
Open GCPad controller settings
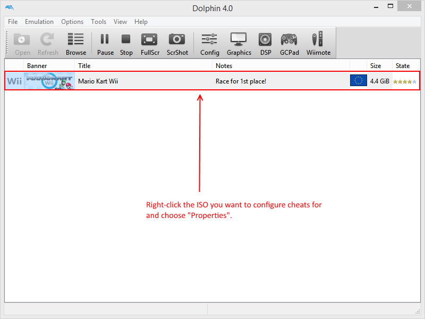point(289,44)
